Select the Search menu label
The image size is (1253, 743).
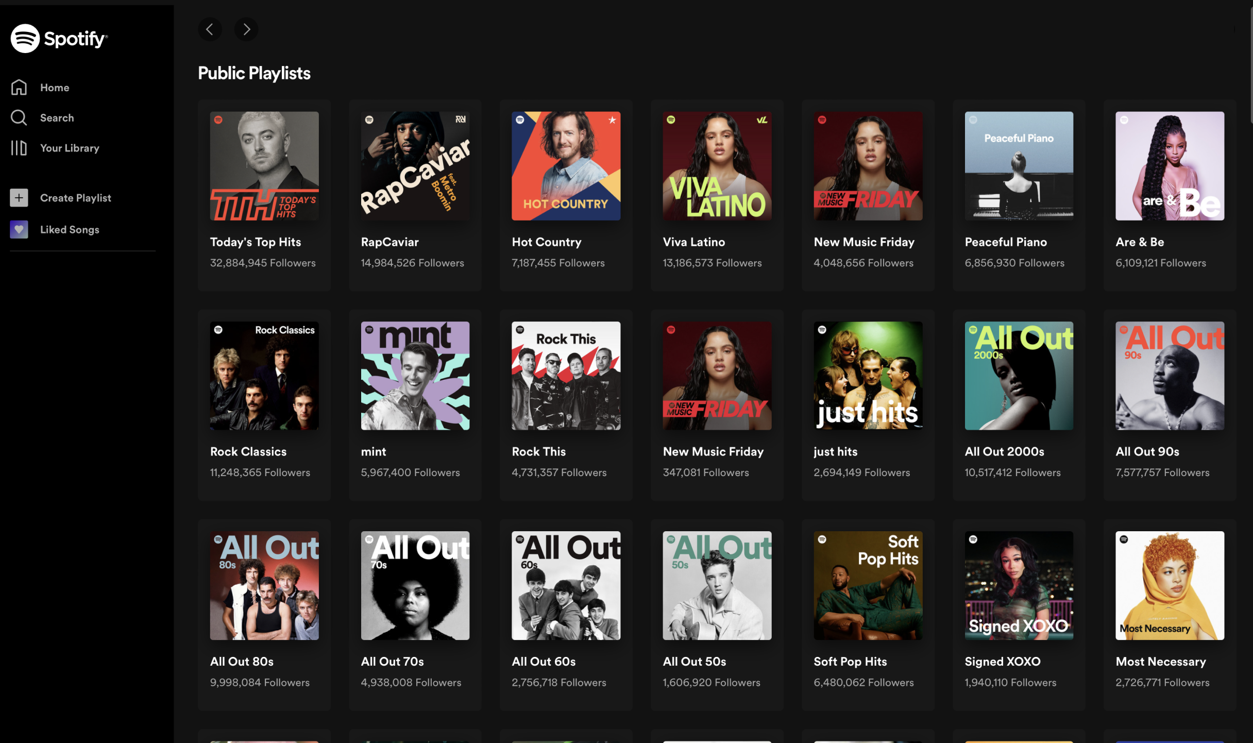pos(57,118)
